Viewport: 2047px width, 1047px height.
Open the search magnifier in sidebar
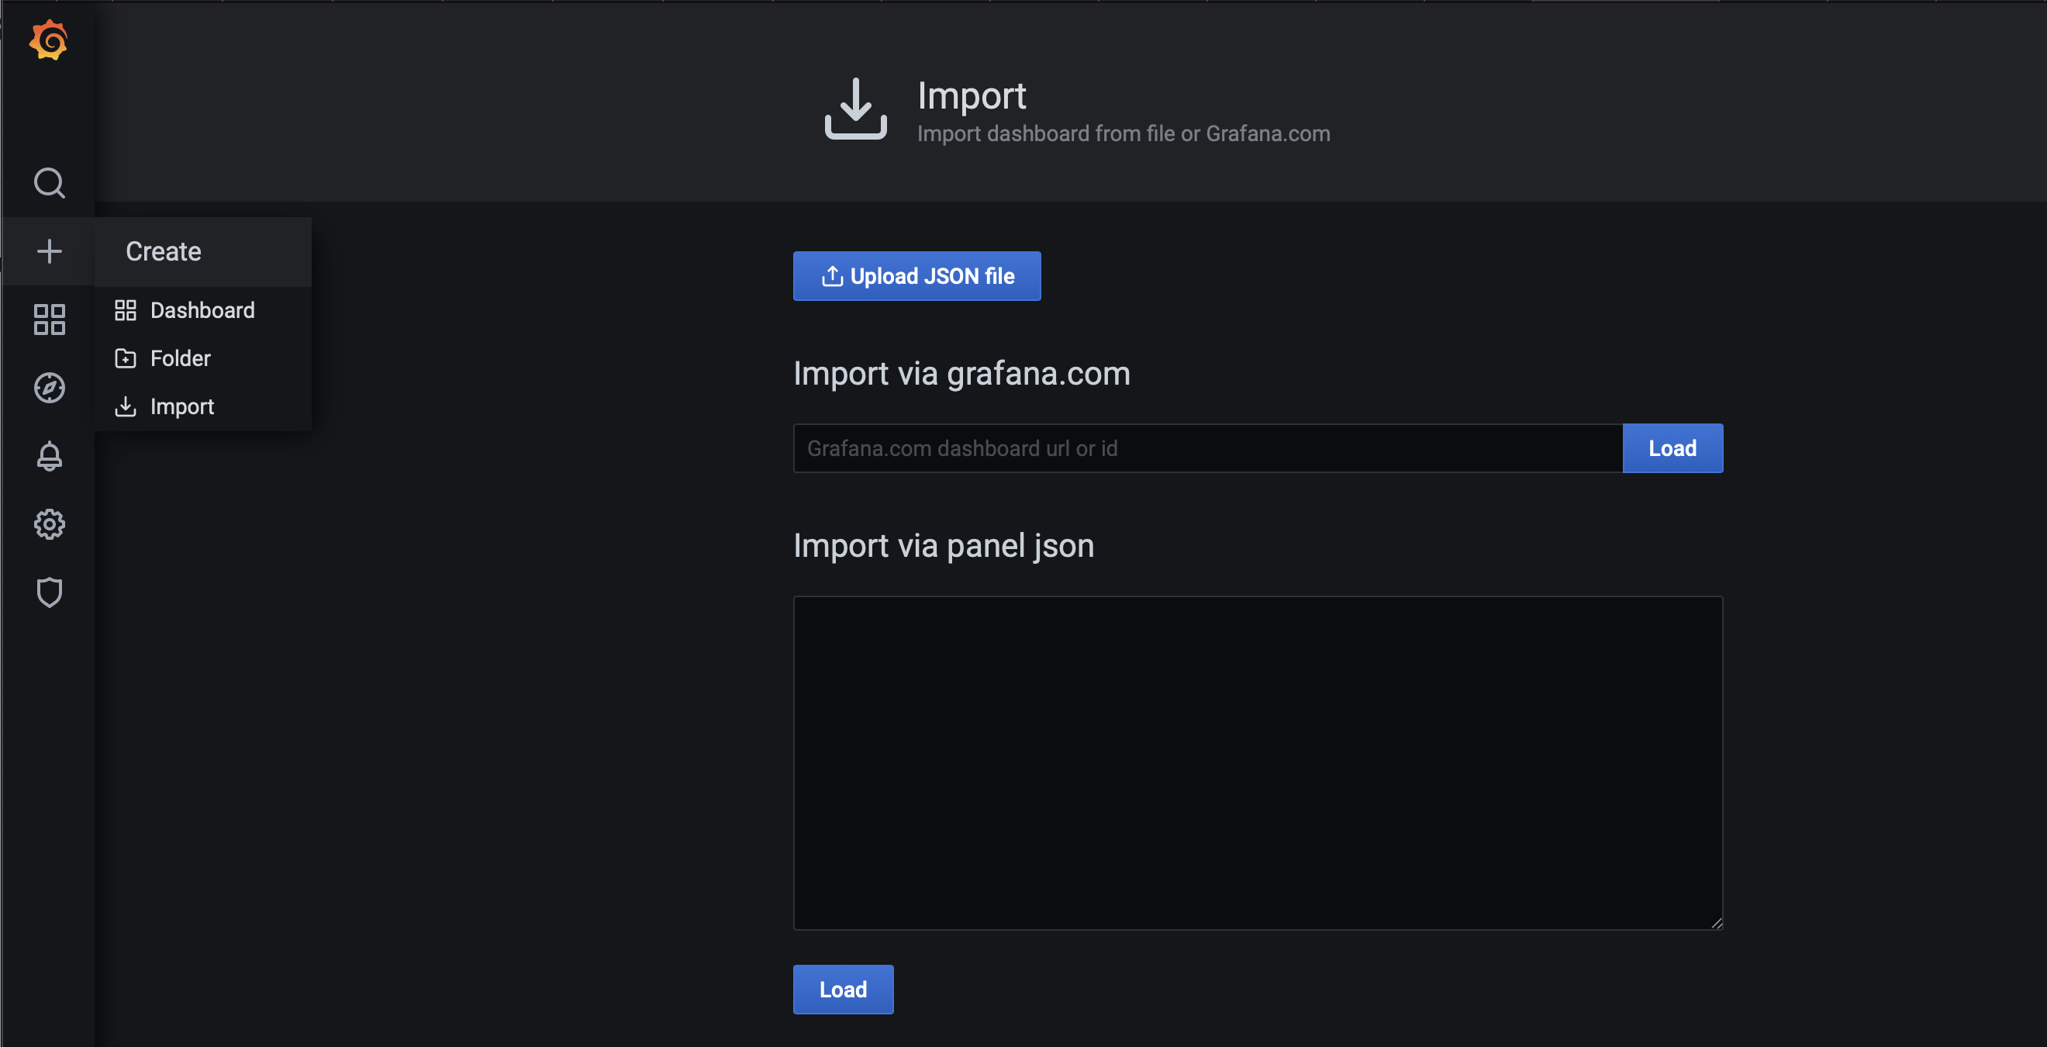click(x=50, y=183)
